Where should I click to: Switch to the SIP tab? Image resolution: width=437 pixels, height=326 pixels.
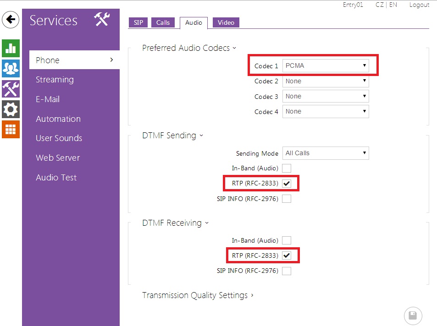point(138,22)
